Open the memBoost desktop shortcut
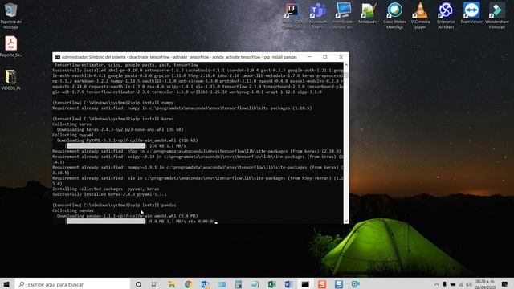514x289 pixels. pyautogui.click(x=343, y=16)
